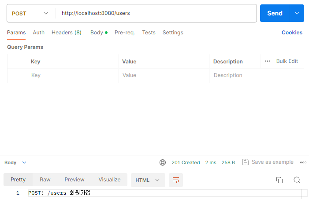Select the Preview response view

tap(74, 180)
